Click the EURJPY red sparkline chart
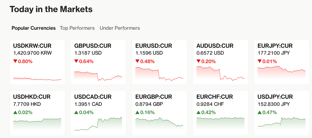 [x=281, y=71]
